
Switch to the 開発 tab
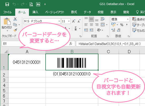tap(126, 12)
